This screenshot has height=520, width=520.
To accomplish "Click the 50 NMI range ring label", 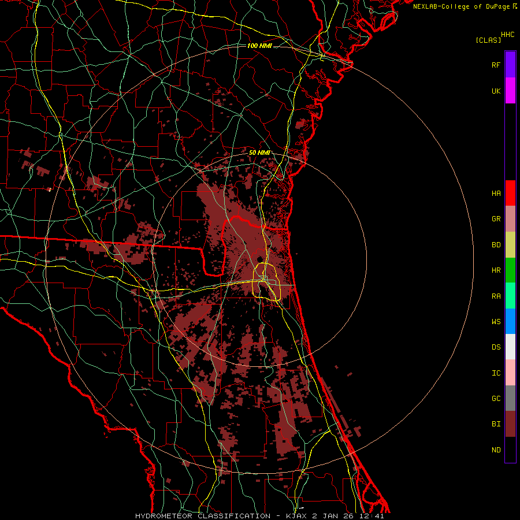I will click(259, 153).
